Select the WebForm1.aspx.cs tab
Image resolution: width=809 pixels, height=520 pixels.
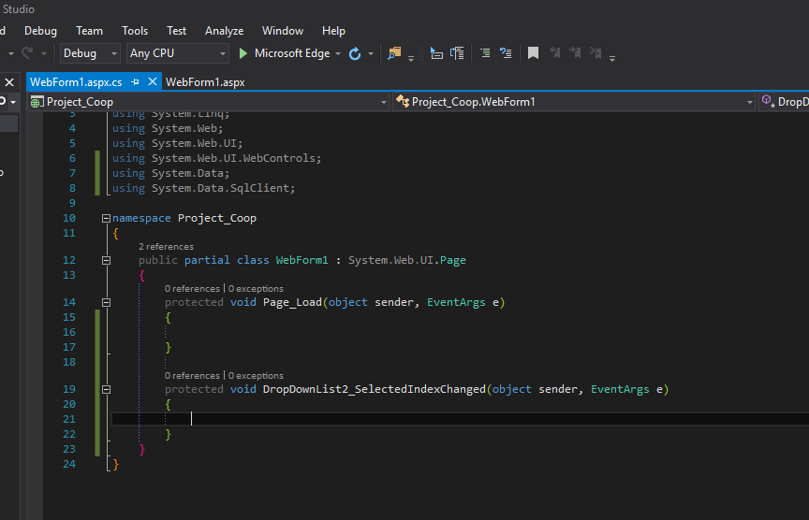coord(77,82)
